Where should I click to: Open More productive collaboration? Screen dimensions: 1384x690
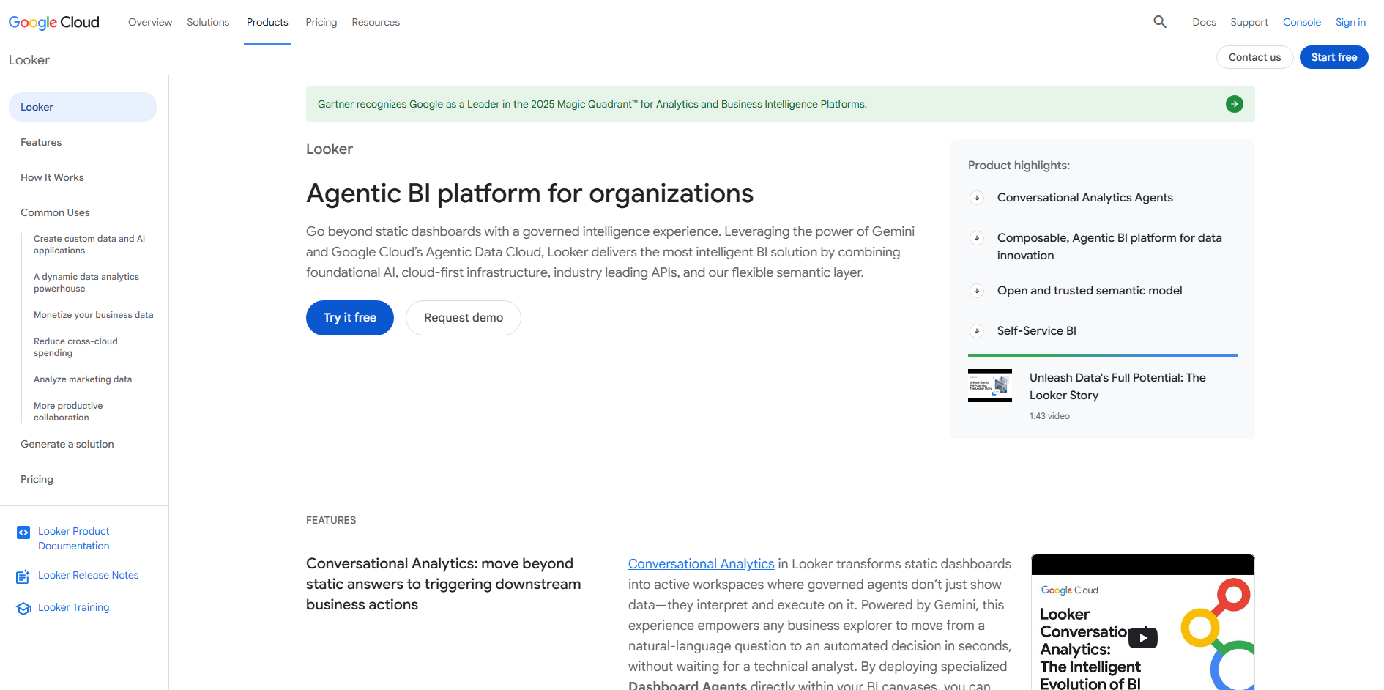(x=68, y=412)
